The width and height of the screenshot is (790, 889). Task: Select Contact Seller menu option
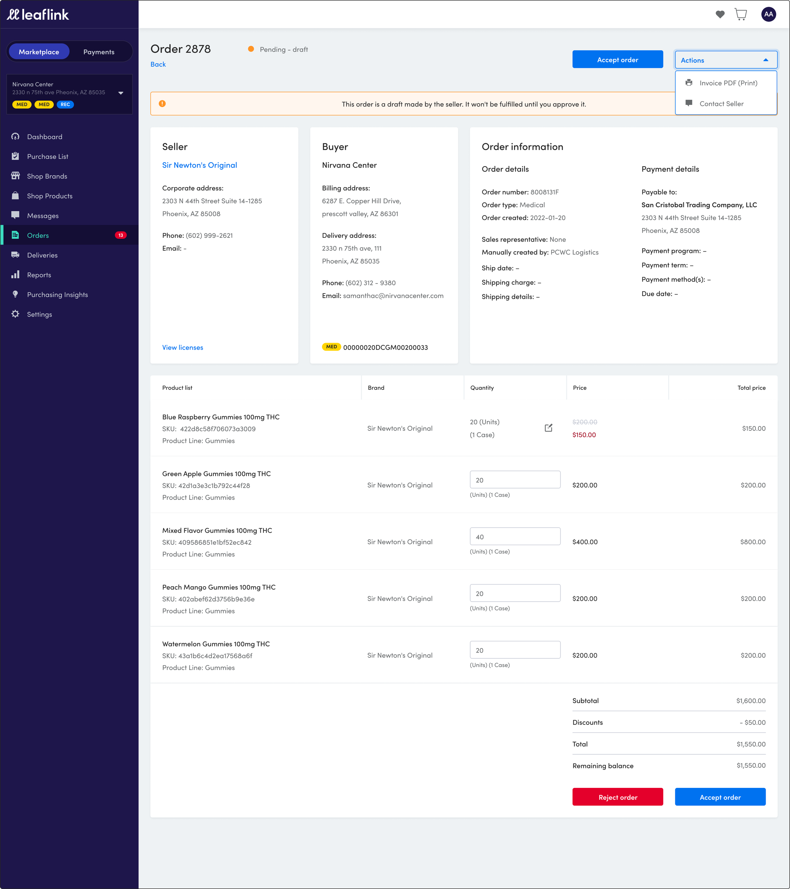tap(721, 103)
